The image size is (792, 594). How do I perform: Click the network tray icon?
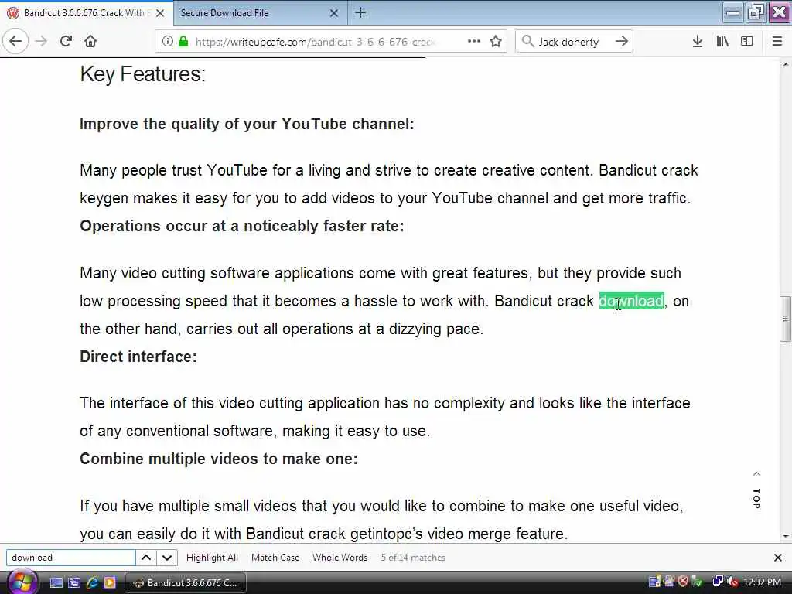[x=718, y=582]
